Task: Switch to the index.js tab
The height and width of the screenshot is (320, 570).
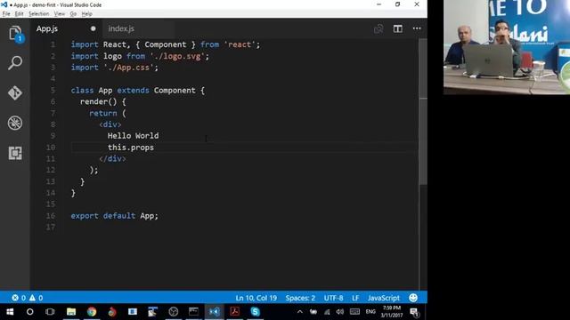Action: pos(121,28)
